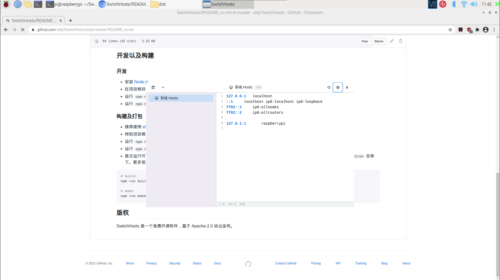This screenshot has height=280, width=500.
Task: Open the Security footer link
Action: pos(175,263)
